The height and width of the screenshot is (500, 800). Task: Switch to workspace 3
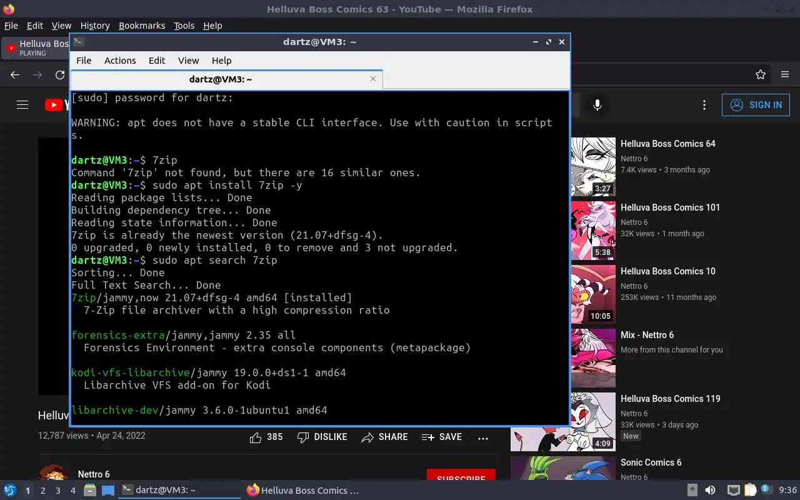click(x=57, y=491)
